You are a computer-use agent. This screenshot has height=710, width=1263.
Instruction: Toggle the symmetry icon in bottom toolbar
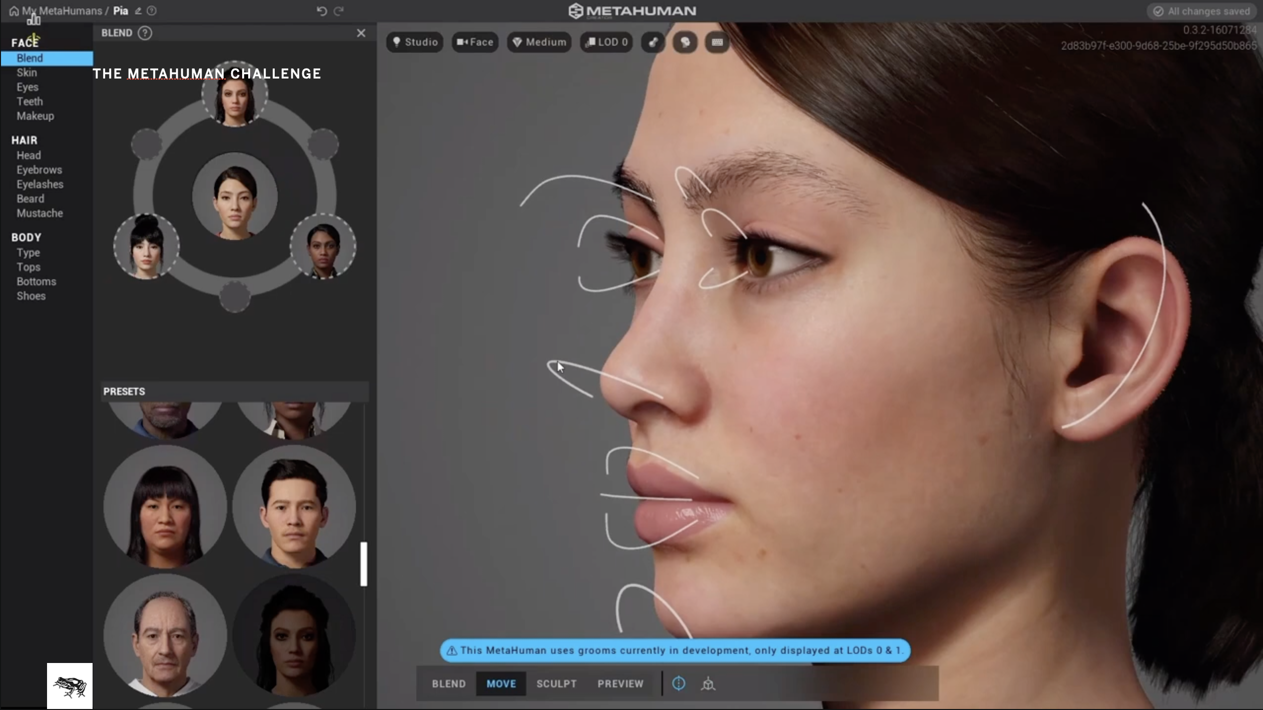coord(679,683)
